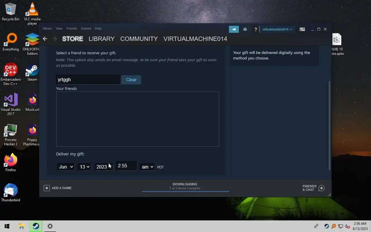Click Settings gear in taskbar
371x232 pixels.
click(x=50, y=226)
